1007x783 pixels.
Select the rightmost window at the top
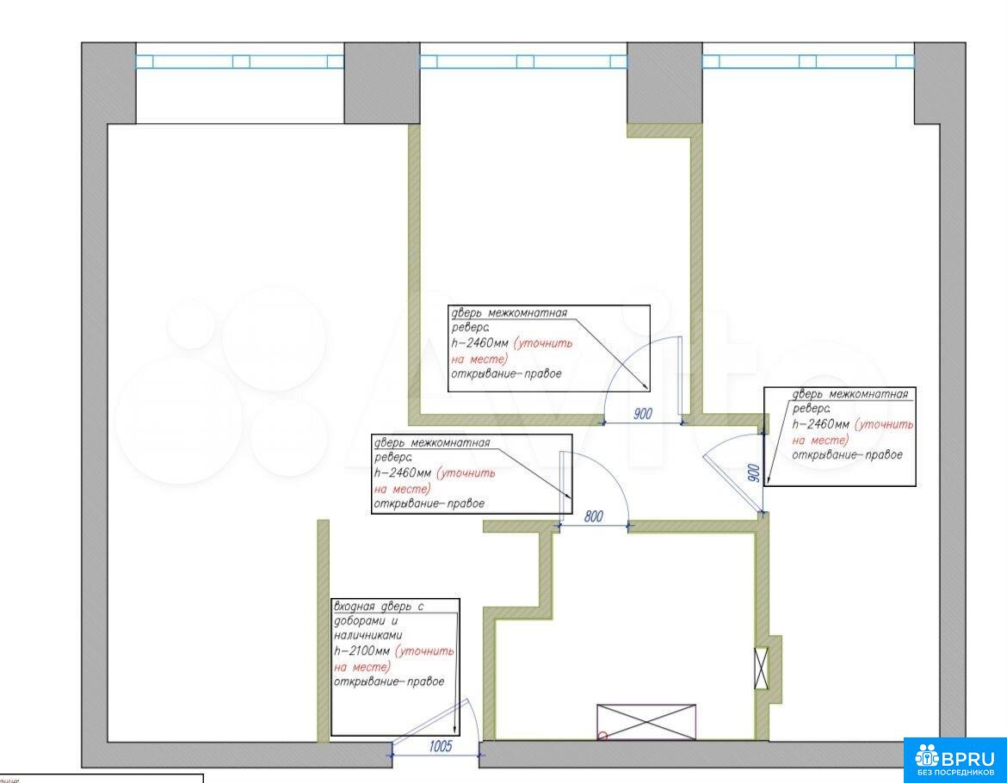point(807,62)
